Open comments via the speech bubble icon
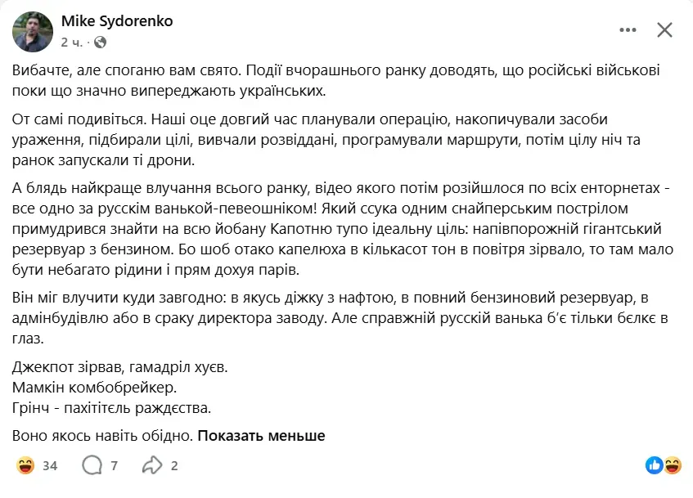The image size is (693, 498). pos(92,465)
